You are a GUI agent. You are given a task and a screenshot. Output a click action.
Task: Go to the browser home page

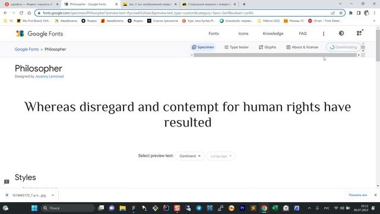pos(29,13)
